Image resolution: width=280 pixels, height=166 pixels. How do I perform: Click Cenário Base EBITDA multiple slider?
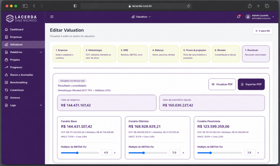point(80,153)
